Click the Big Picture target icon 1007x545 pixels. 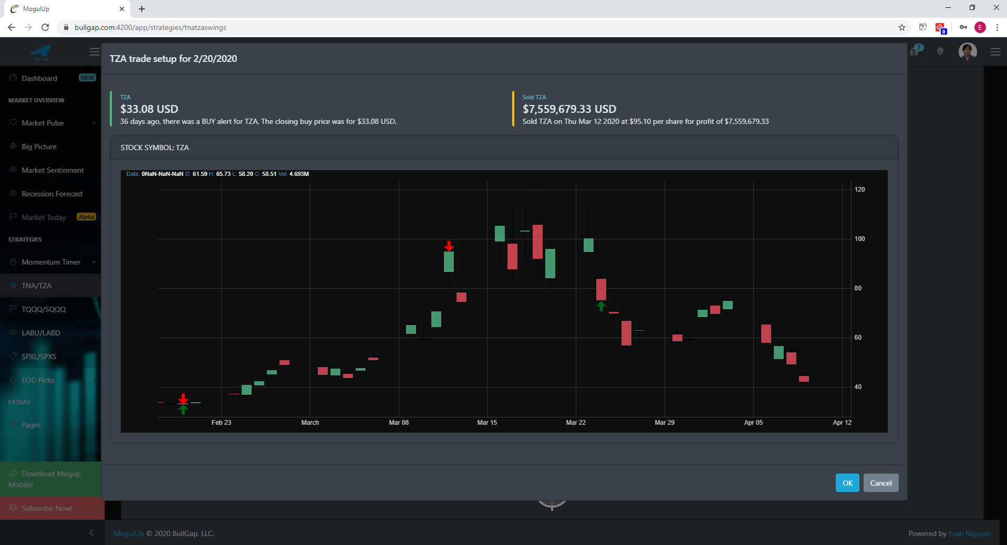[x=13, y=146]
